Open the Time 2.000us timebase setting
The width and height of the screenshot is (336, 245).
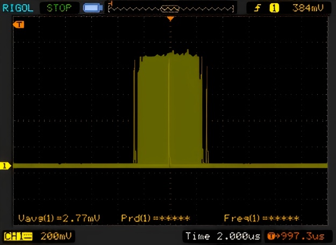(x=223, y=236)
